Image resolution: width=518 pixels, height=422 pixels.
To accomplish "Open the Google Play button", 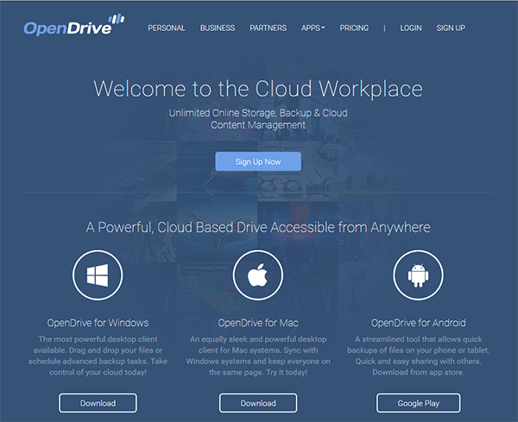I will 418,403.
